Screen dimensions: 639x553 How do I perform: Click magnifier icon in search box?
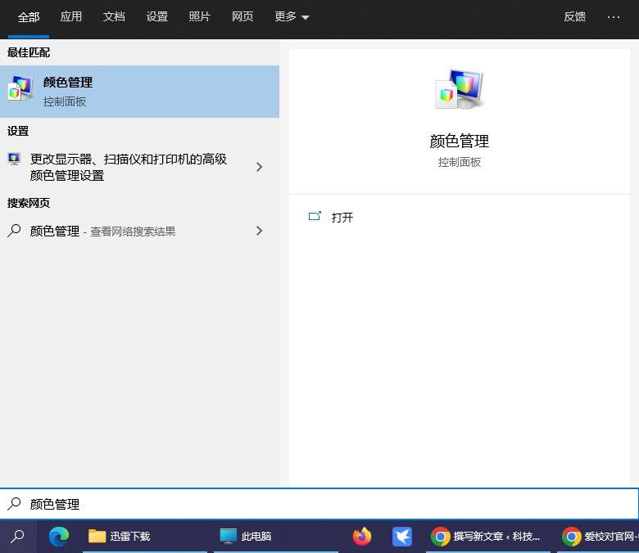pos(14,504)
